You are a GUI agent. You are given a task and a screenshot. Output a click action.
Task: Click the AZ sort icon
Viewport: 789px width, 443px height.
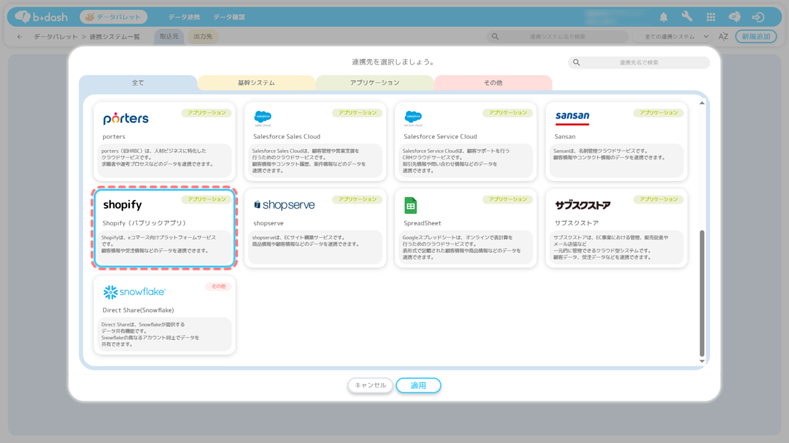pyautogui.click(x=723, y=36)
